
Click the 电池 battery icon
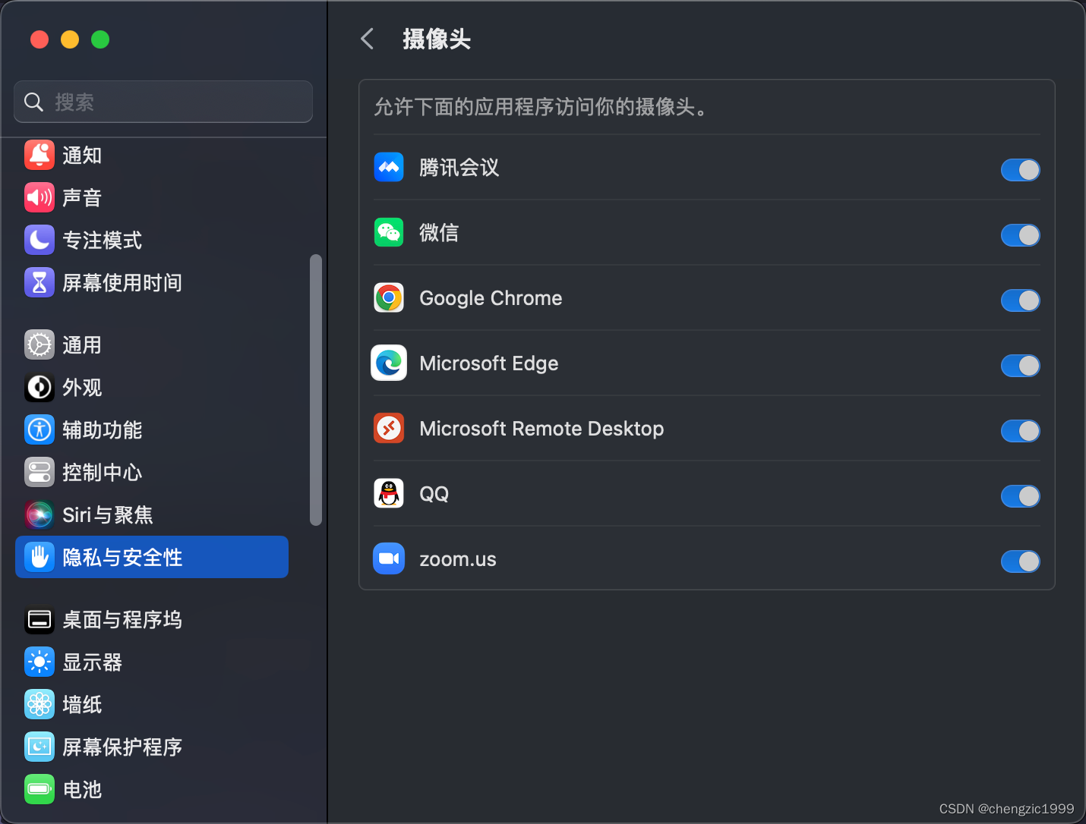(39, 789)
